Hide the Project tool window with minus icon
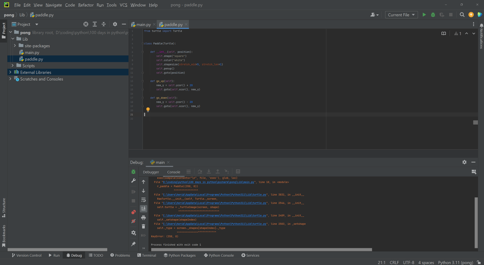The width and height of the screenshot is (484, 265). pos(124,24)
